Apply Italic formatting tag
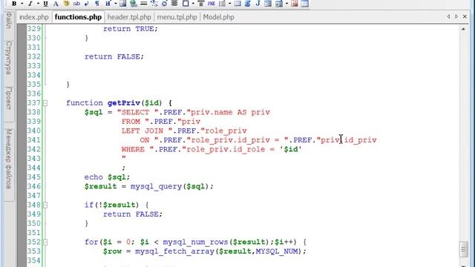 30,4
